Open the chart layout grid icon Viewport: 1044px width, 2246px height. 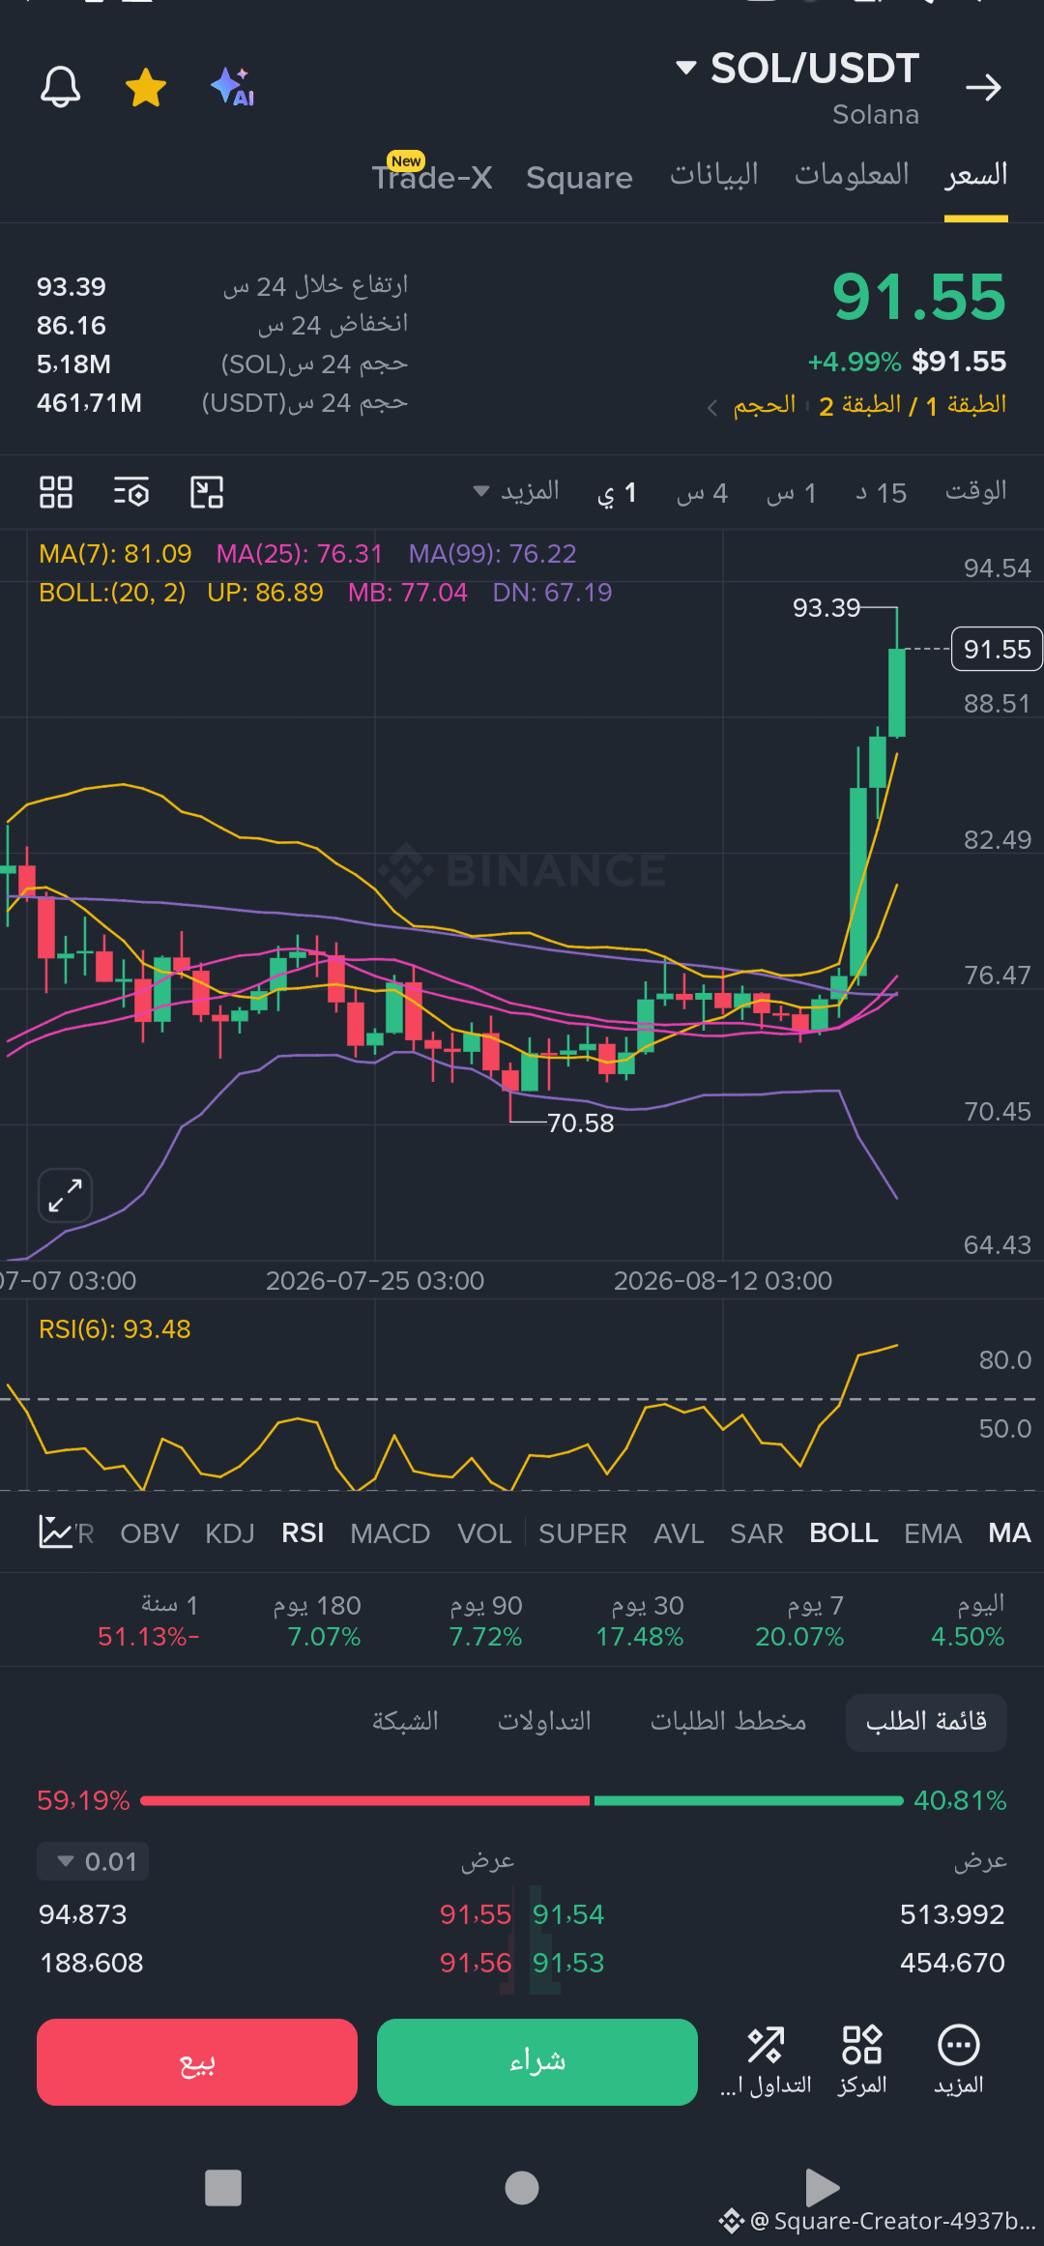(x=56, y=492)
